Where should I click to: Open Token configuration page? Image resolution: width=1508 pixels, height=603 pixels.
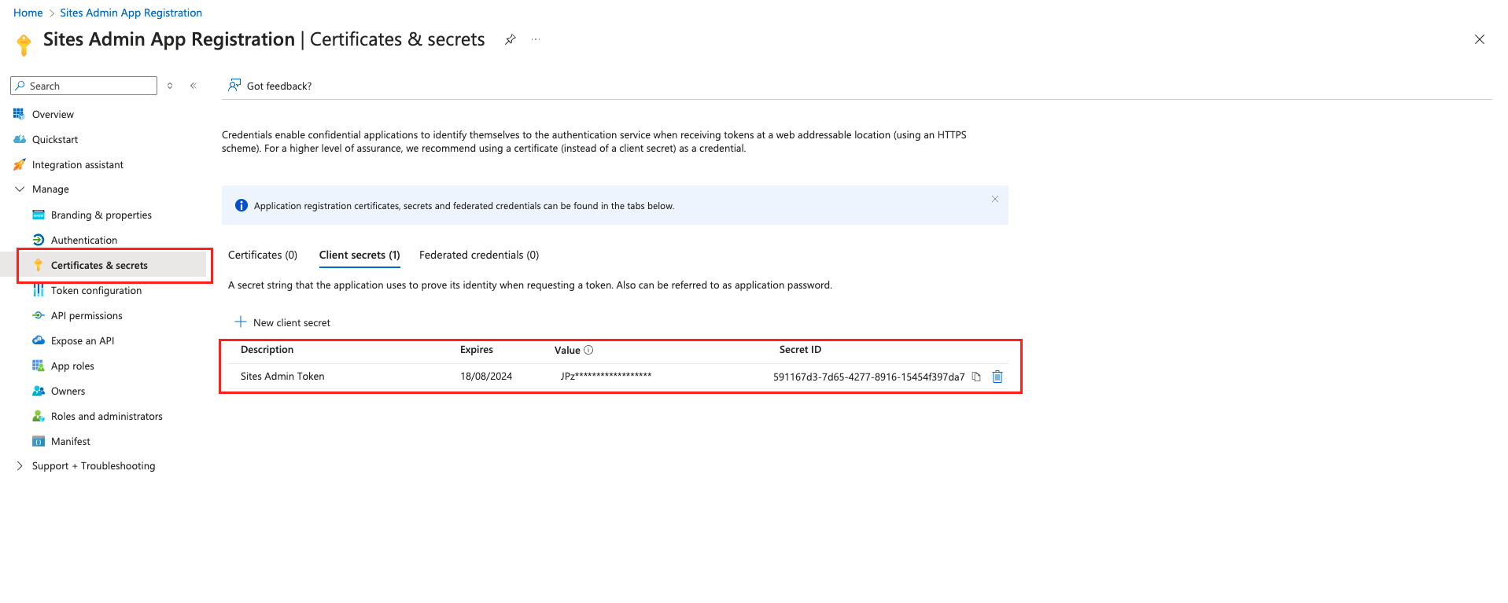coord(97,291)
